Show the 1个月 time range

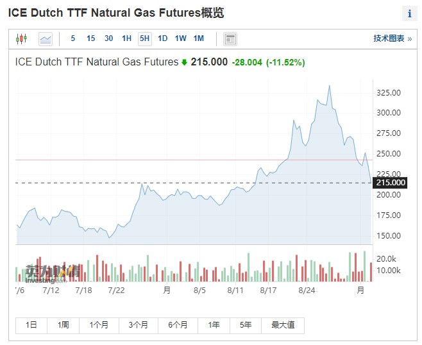pos(99,325)
